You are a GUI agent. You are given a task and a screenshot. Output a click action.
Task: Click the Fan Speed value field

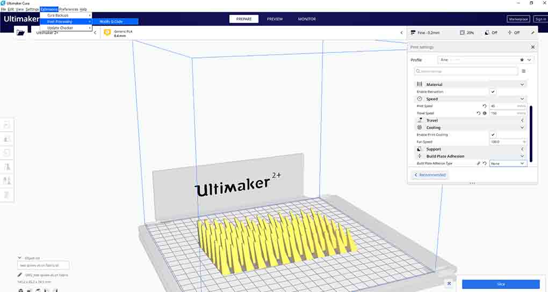click(508, 142)
